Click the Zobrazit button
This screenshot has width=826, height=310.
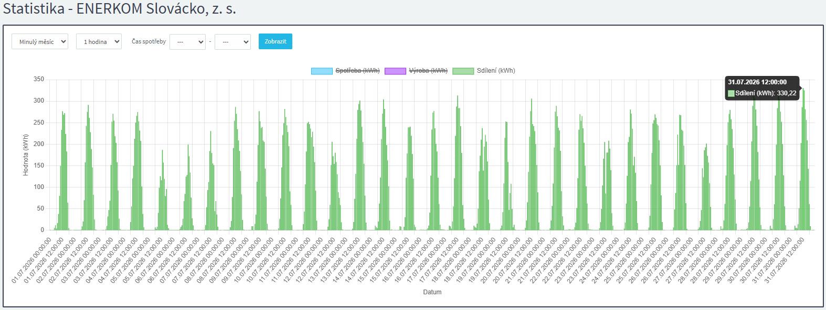(x=276, y=41)
